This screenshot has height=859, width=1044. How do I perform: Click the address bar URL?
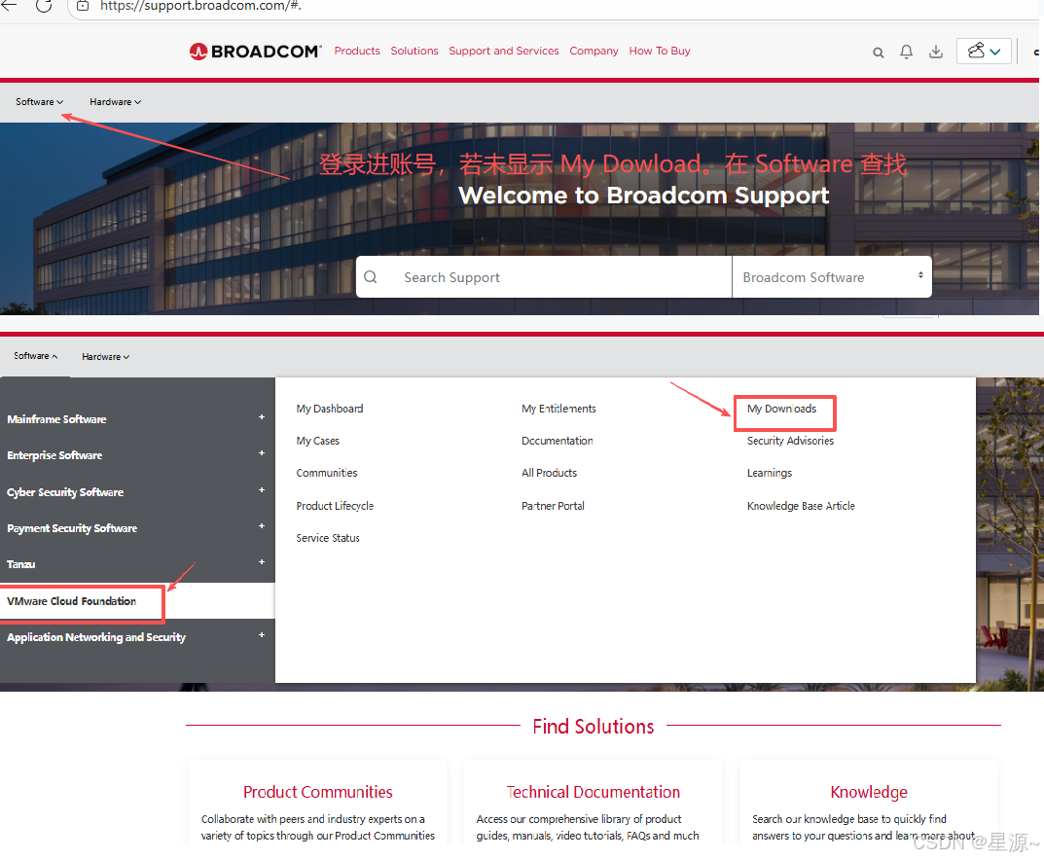pyautogui.click(x=201, y=6)
